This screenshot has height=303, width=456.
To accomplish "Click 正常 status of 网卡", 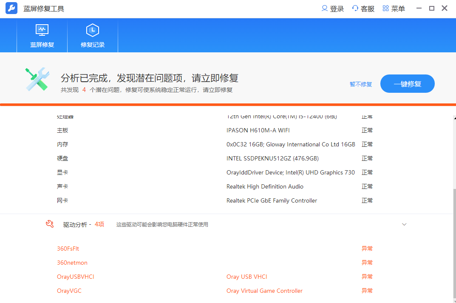I will [x=367, y=200].
